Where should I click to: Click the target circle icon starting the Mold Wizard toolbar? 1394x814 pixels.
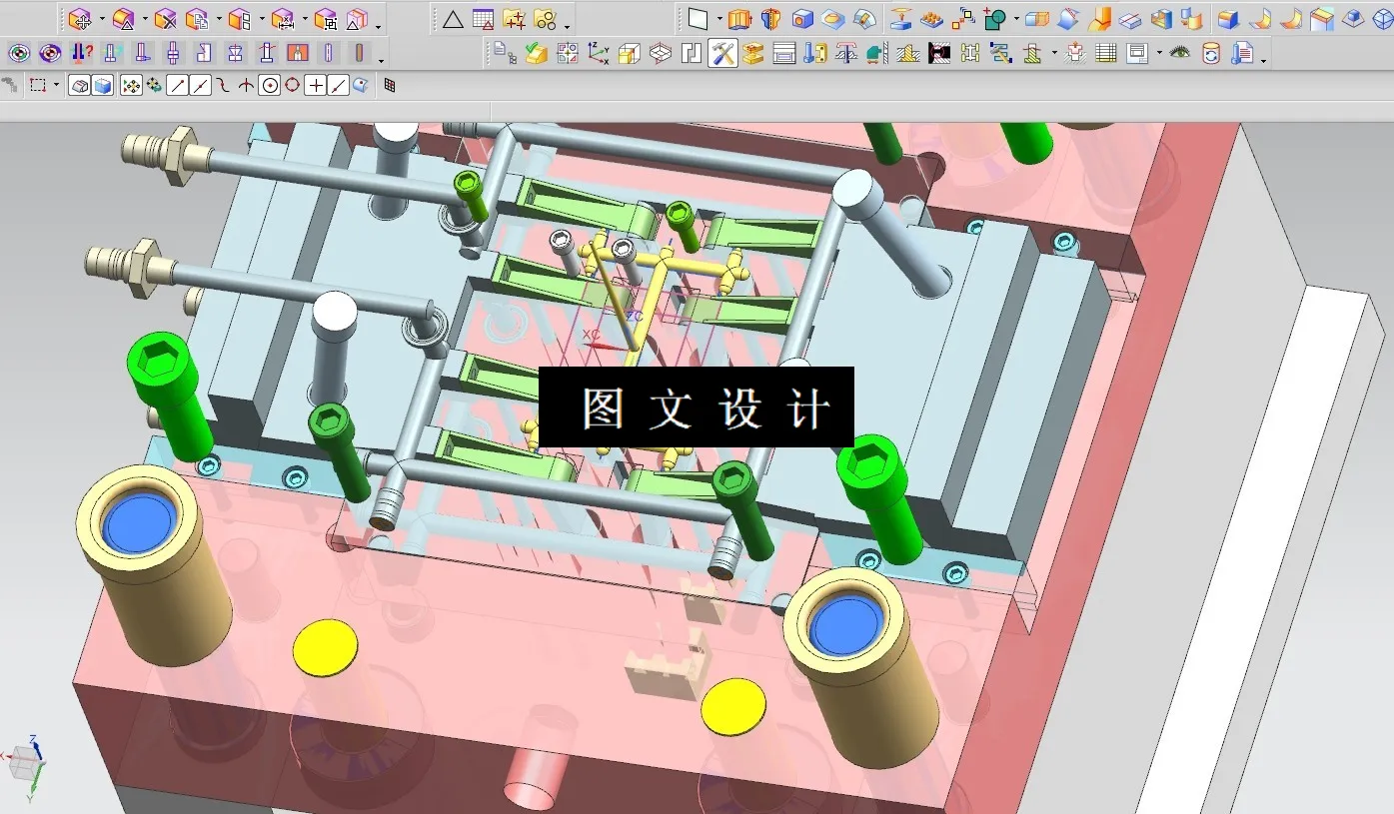pyautogui.click(x=18, y=52)
